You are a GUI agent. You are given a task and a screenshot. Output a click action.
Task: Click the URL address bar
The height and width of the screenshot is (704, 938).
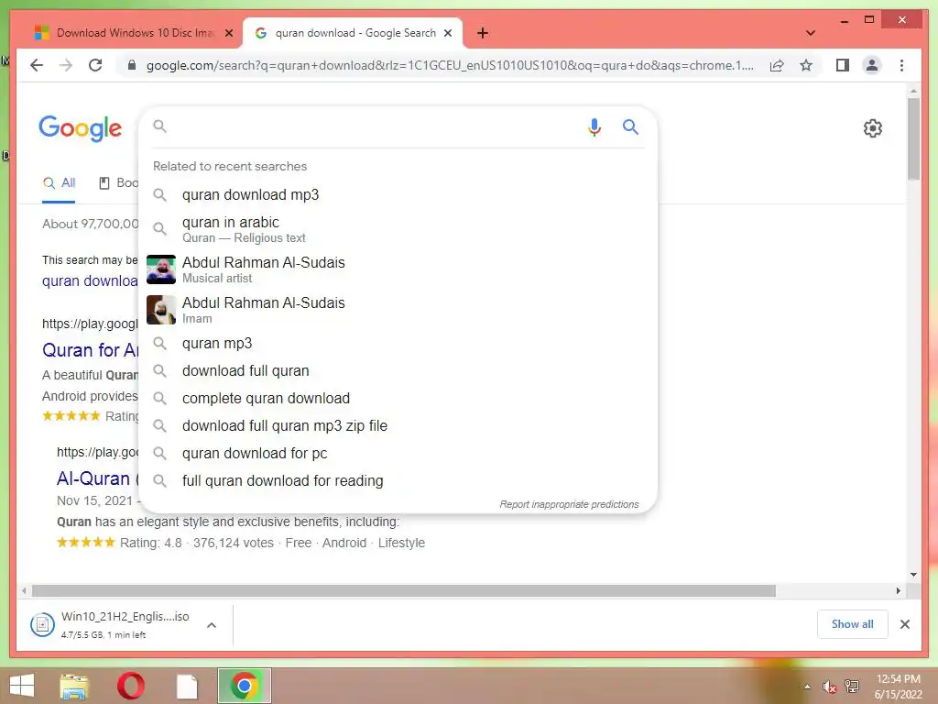(449, 65)
